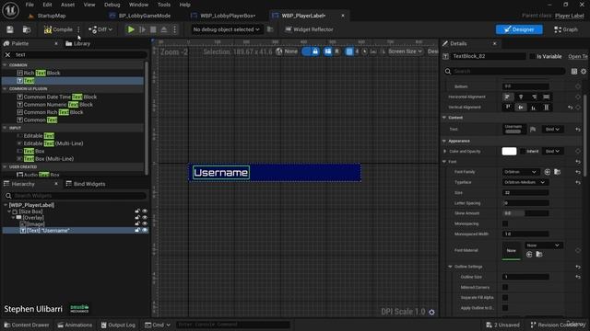
Task: Open the Diff dropdown
Action: pyautogui.click(x=100, y=29)
